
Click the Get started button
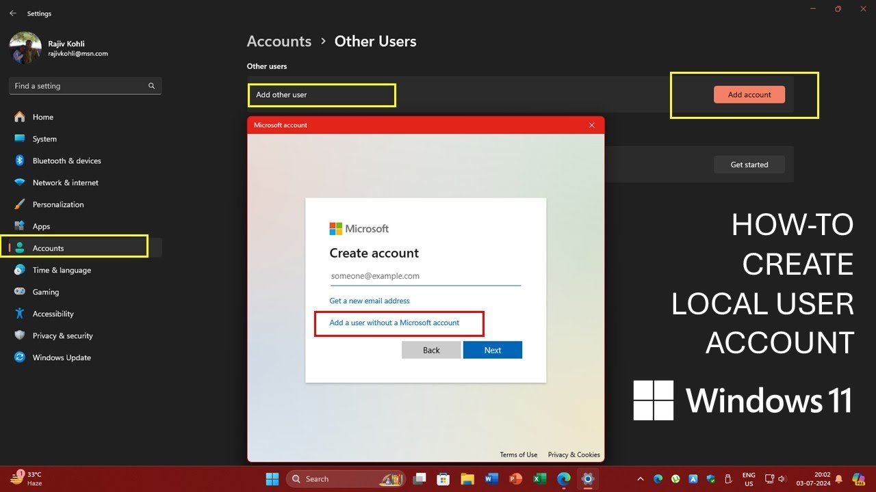749,165
